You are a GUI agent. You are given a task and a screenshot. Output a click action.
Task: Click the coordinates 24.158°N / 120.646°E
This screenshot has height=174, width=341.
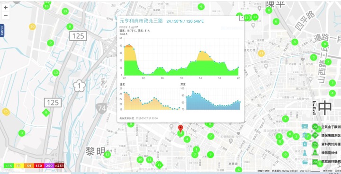[x=185, y=21]
